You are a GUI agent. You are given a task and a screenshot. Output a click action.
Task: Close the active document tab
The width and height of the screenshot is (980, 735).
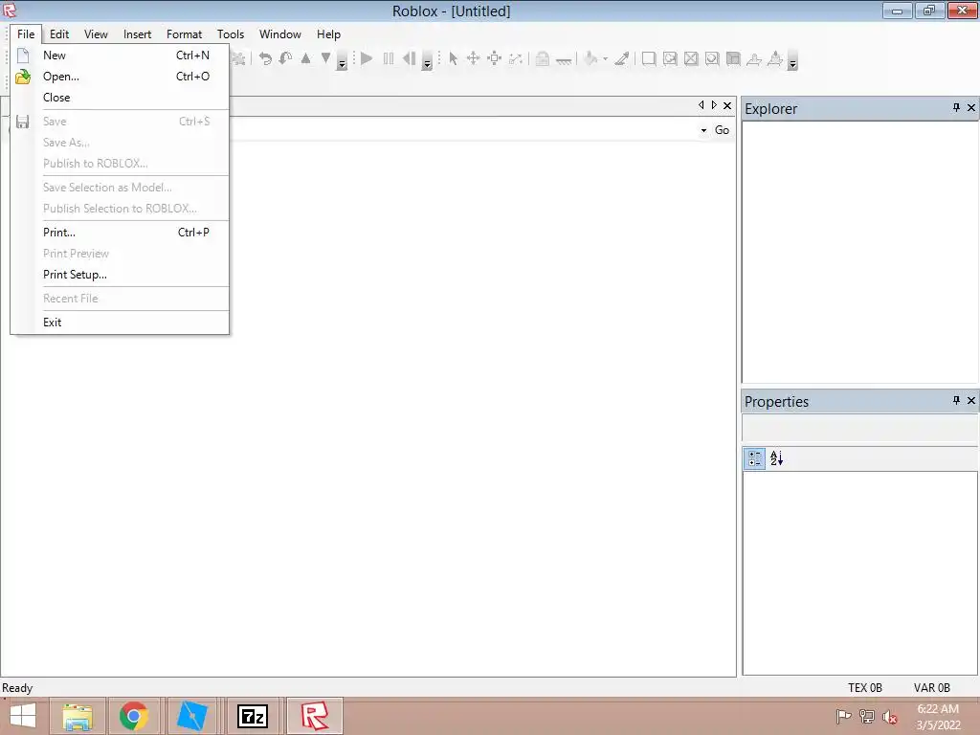click(x=727, y=105)
